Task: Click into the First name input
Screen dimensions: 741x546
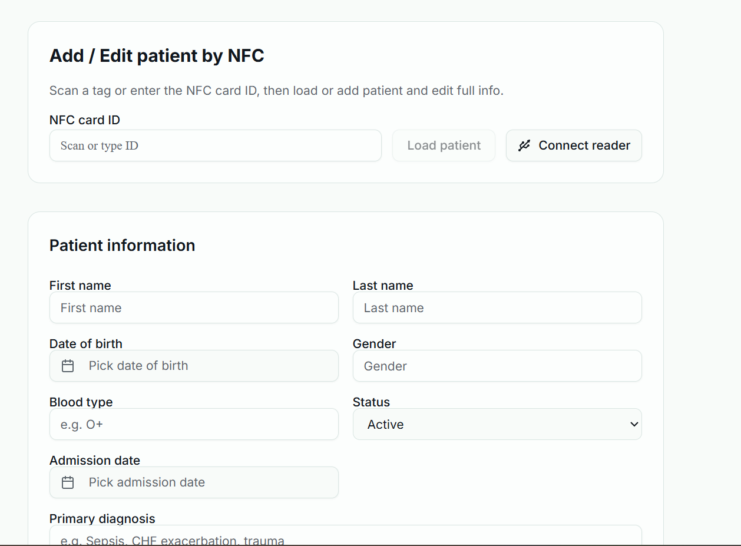Action: pos(194,307)
